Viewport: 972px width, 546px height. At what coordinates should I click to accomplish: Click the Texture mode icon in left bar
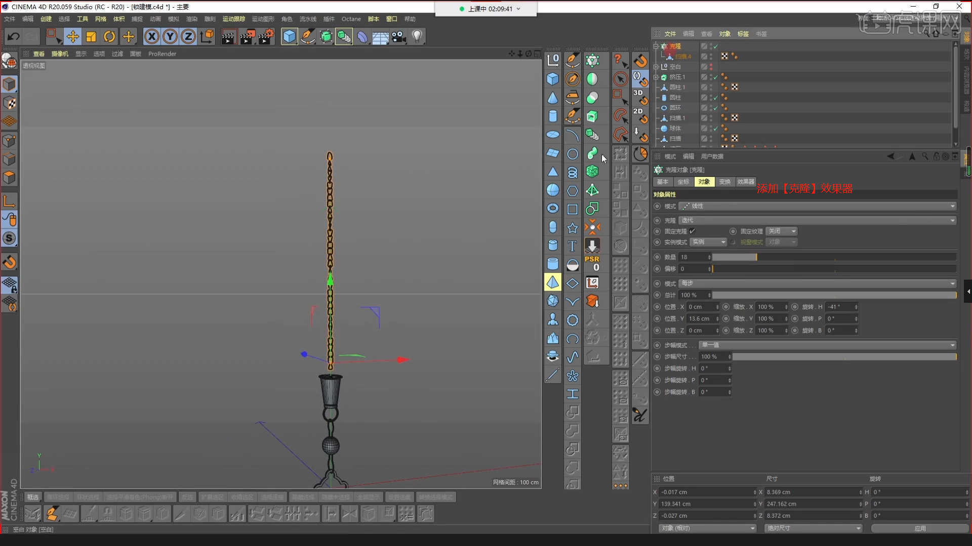point(9,103)
